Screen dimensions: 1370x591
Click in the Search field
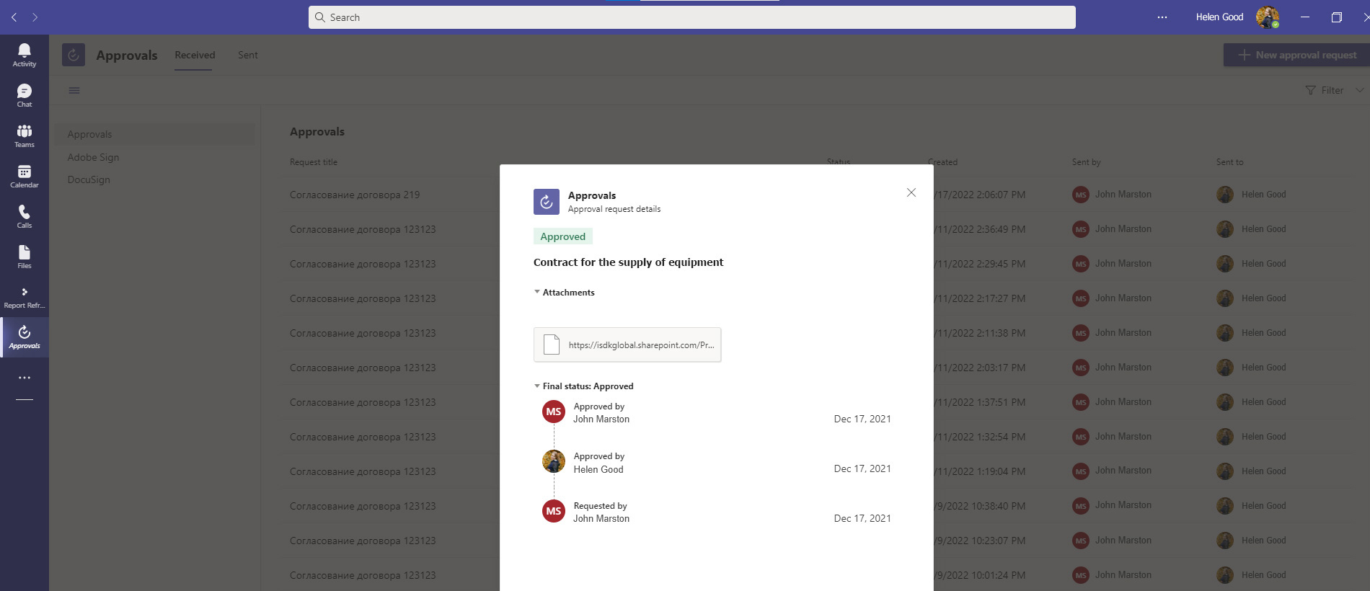coord(692,17)
